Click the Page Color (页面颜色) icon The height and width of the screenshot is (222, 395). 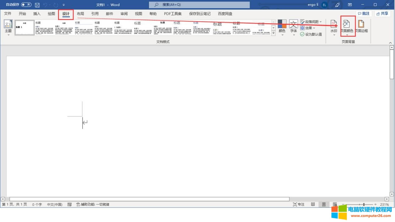click(x=347, y=24)
